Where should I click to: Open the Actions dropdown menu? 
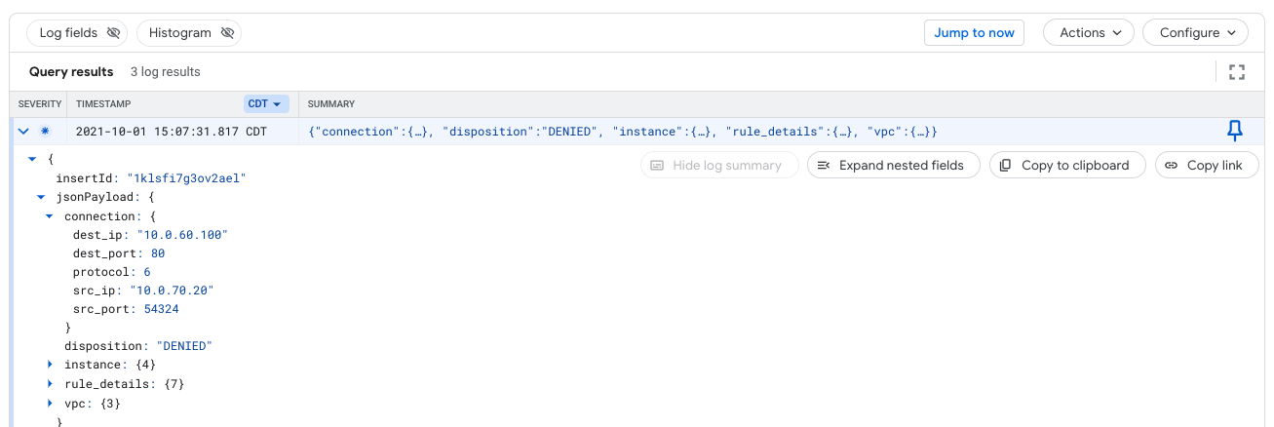(1088, 33)
